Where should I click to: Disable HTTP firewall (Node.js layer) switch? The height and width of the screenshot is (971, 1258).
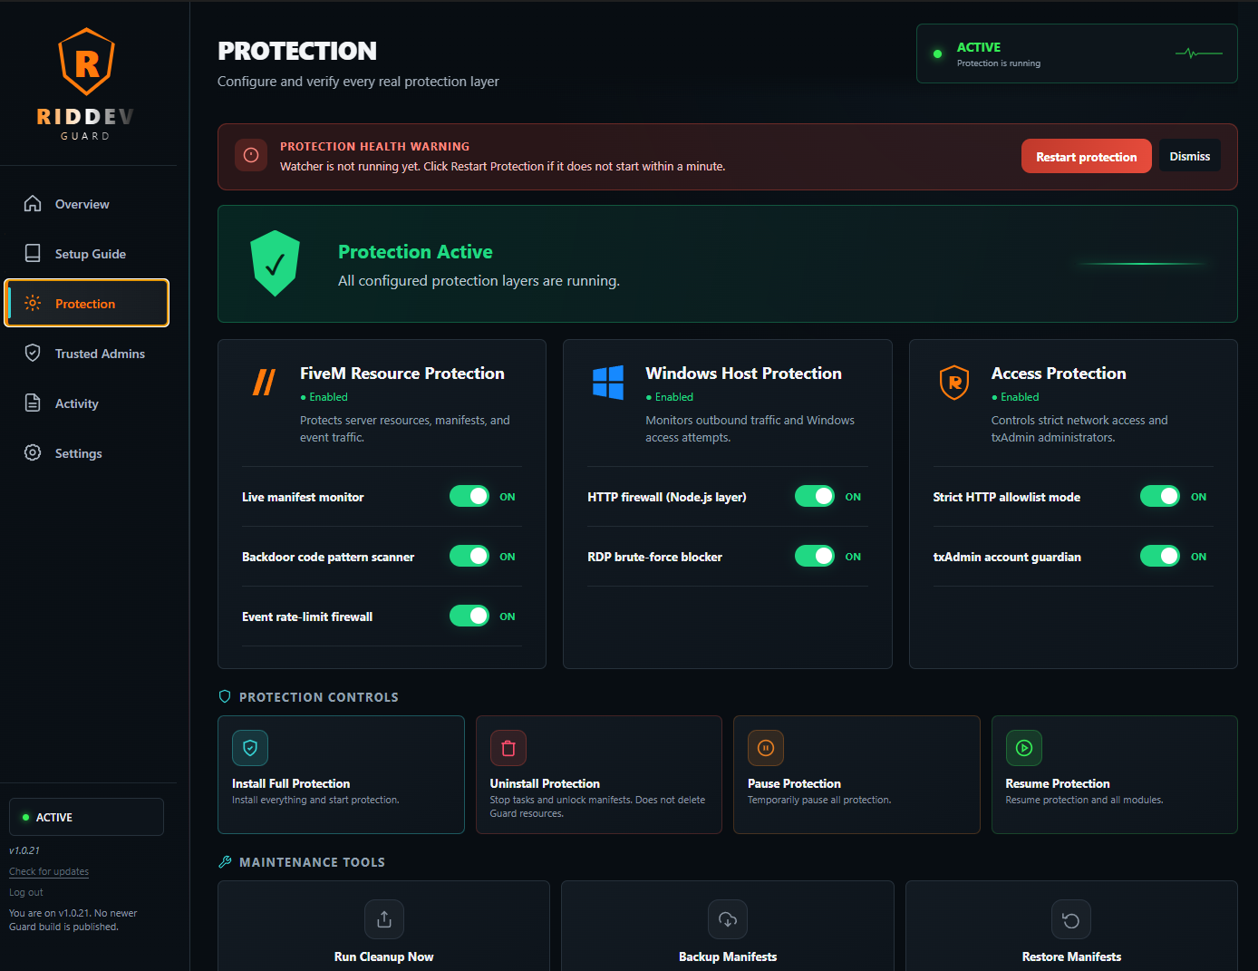[x=815, y=496]
